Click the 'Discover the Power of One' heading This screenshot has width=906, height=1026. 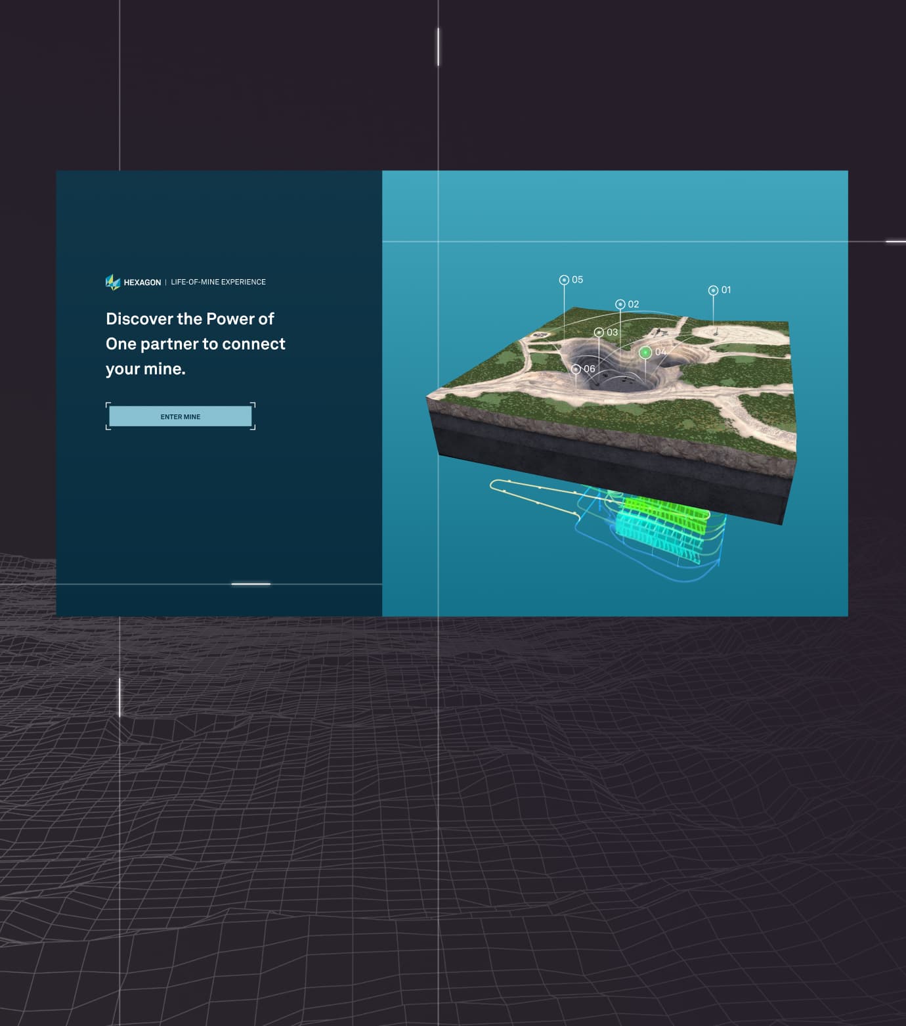tap(190, 343)
